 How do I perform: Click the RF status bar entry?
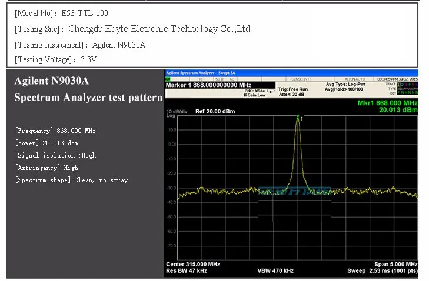click(201, 79)
